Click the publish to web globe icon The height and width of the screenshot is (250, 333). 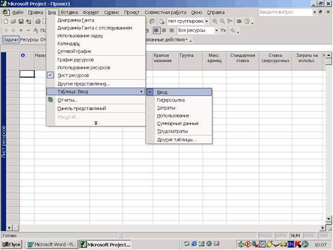(162, 21)
